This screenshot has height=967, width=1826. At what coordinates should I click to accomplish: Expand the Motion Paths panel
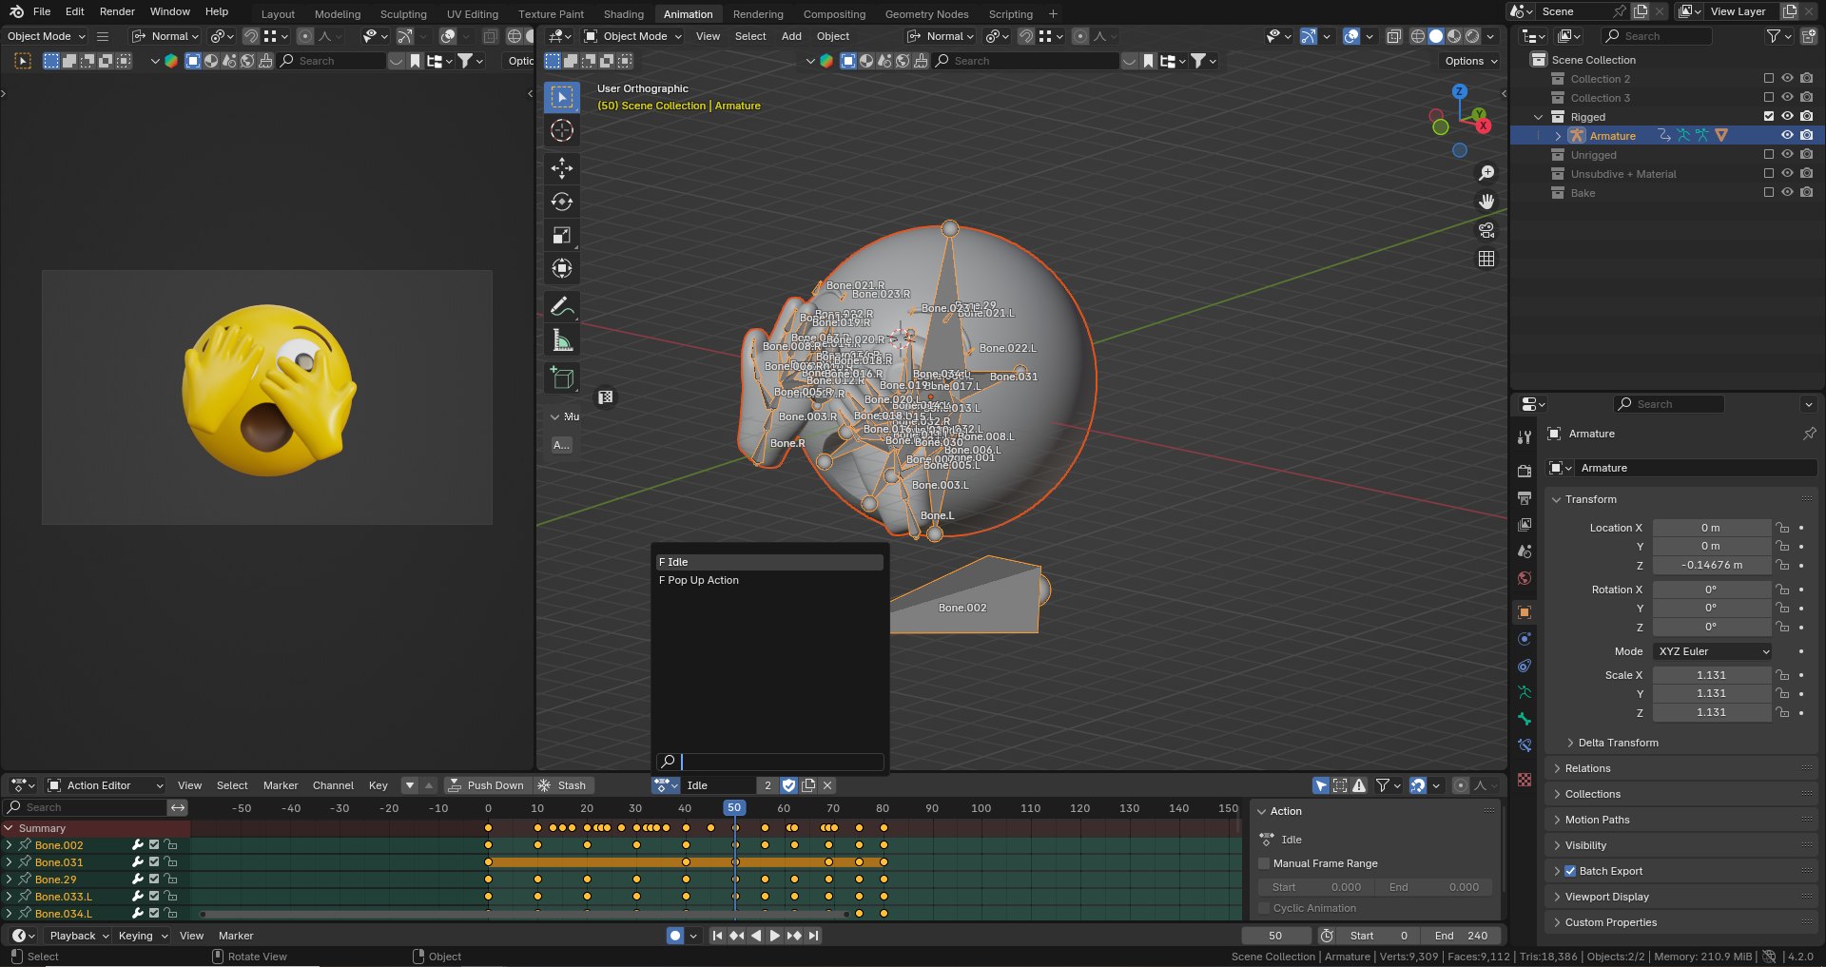point(1556,820)
